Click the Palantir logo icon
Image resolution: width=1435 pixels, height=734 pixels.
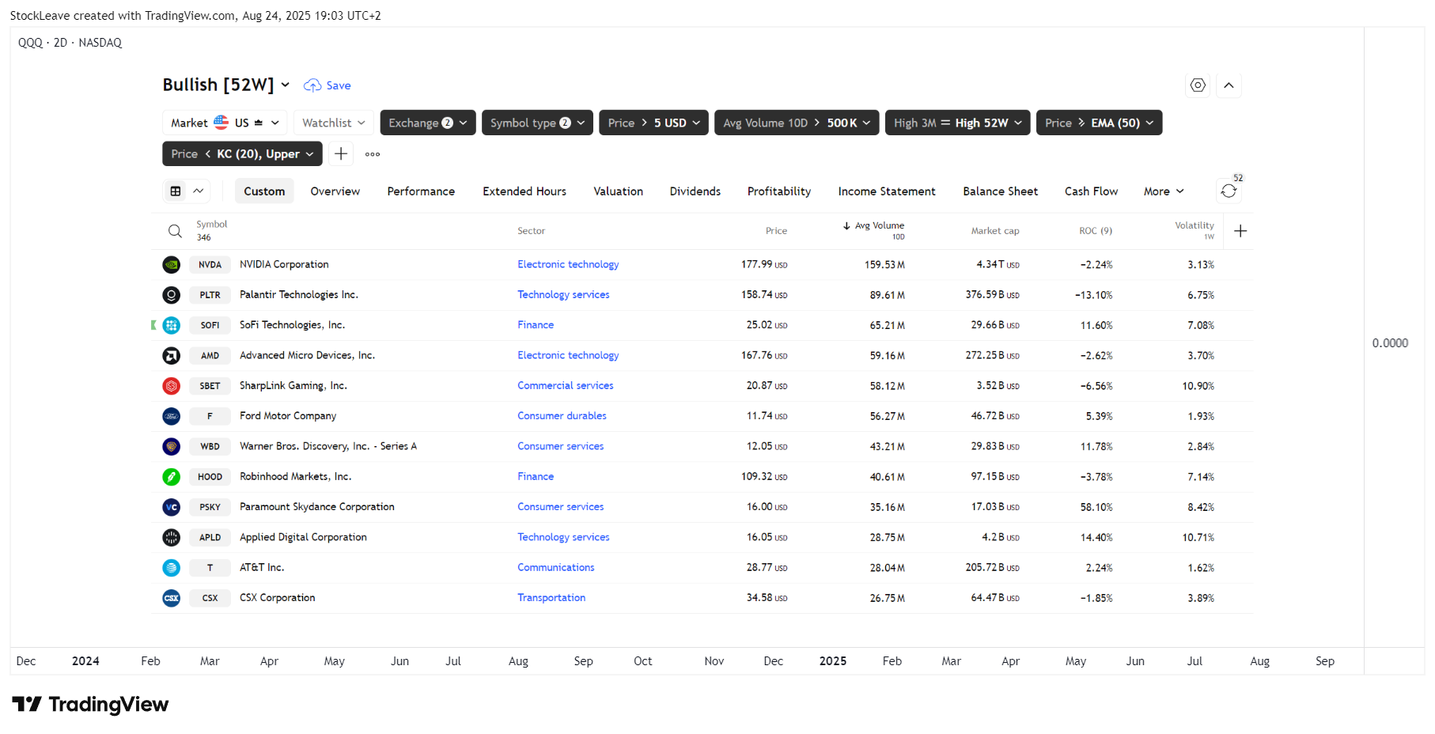172,295
